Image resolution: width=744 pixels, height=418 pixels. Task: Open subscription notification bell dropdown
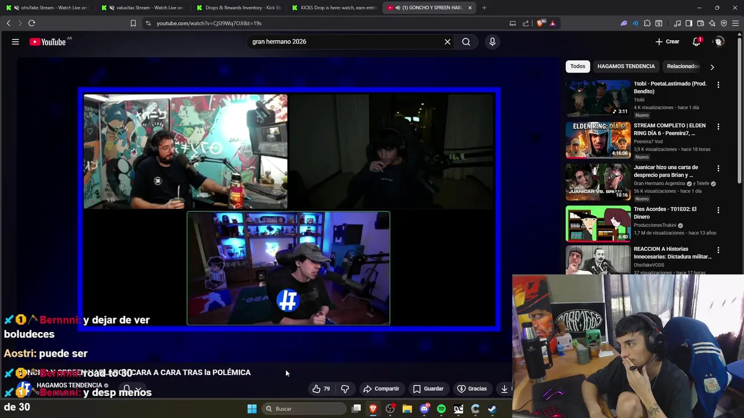131,389
